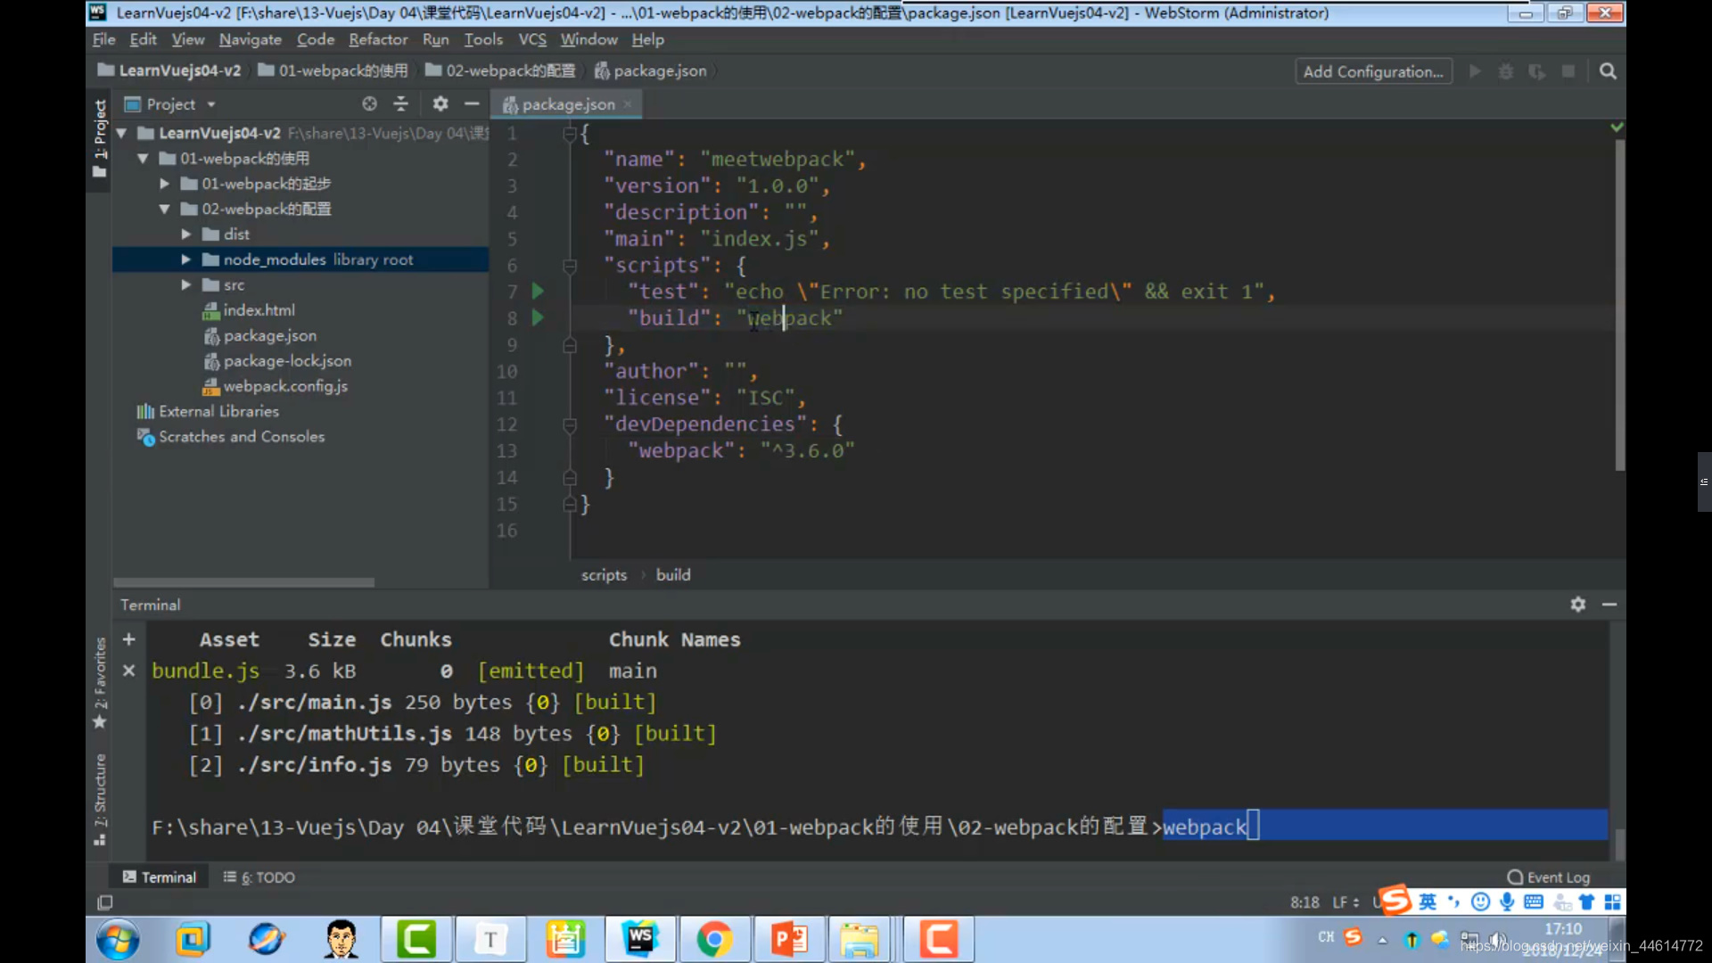
Task: Open file explorer folder in the taskbar
Action: tap(860, 939)
